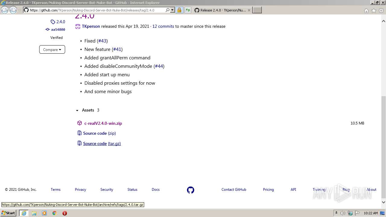Click the Action Center flag icon
386x217 pixels.
[x=357, y=213]
